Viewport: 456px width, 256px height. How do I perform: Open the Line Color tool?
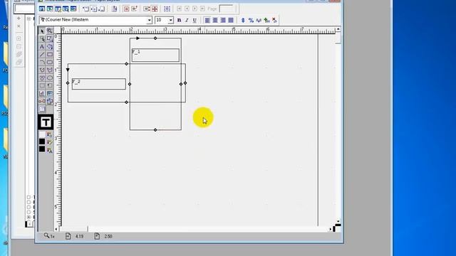coord(50,142)
